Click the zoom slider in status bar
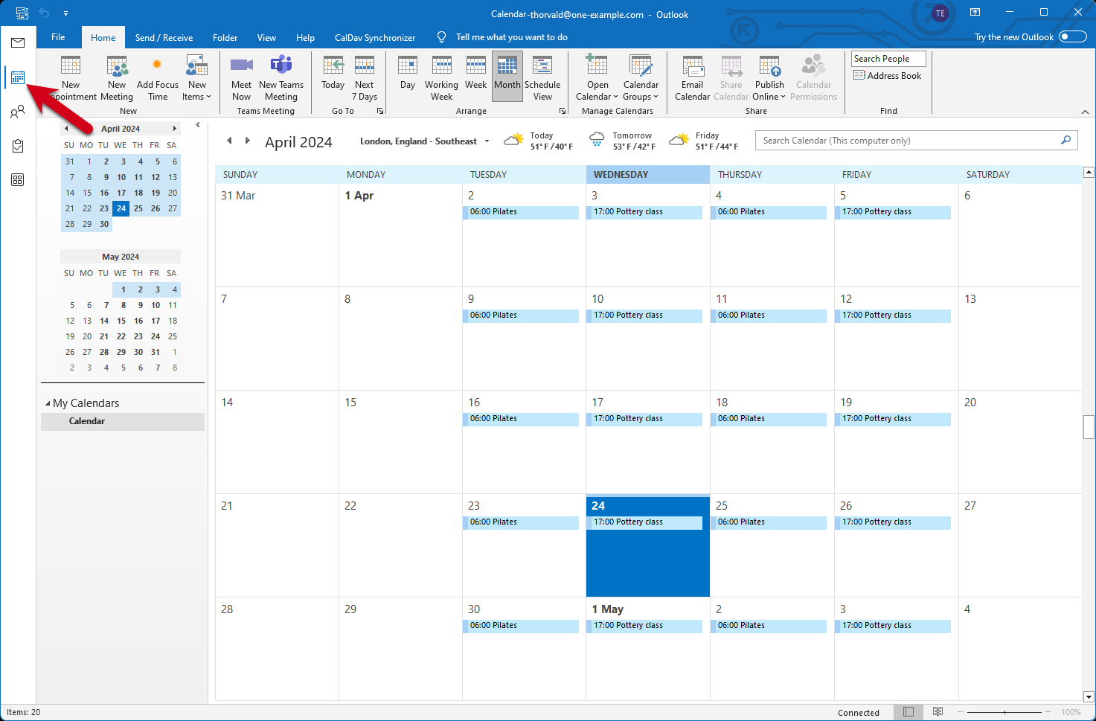This screenshot has height=721, width=1096. coord(1004,712)
